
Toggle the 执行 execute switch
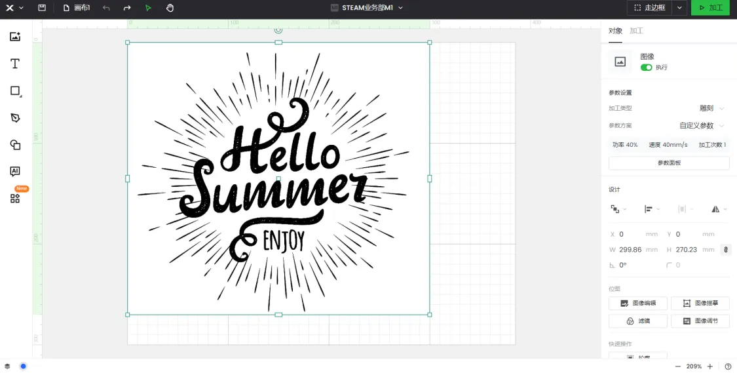point(647,68)
